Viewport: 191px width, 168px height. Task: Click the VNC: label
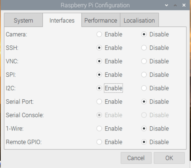[x=12, y=61]
